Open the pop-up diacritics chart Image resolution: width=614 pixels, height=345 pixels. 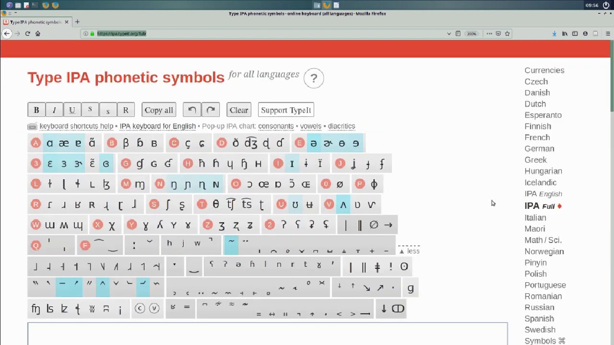click(342, 126)
